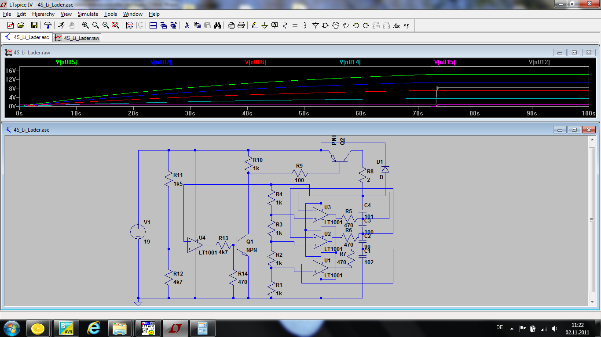Image resolution: width=601 pixels, height=337 pixels.
Task: Open the File menu
Action: [x=7, y=14]
